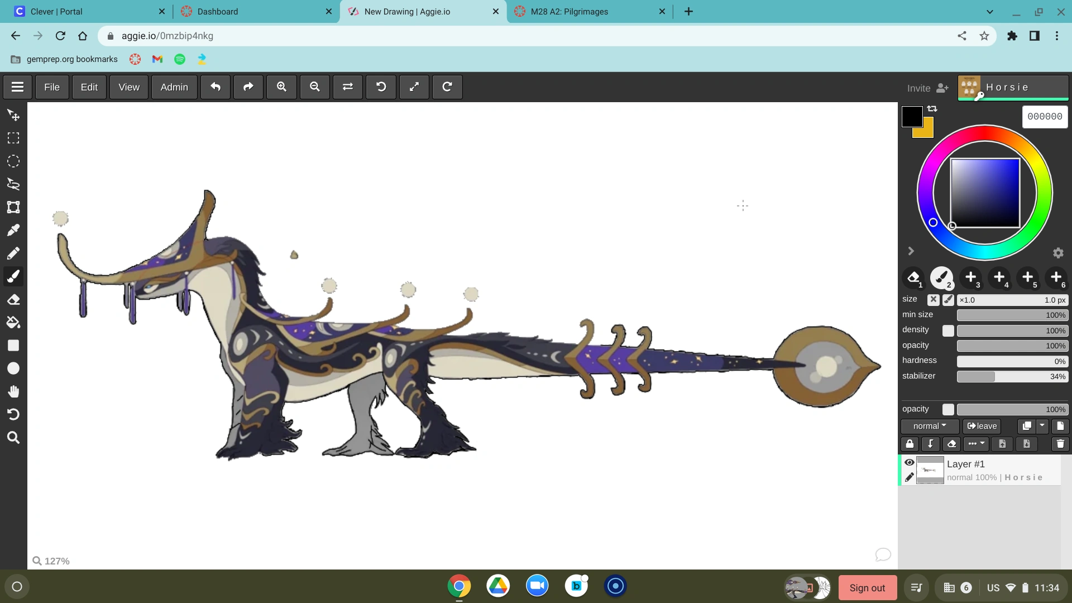
Task: Select the Eraser tool in the toolbar
Action: coord(13,299)
